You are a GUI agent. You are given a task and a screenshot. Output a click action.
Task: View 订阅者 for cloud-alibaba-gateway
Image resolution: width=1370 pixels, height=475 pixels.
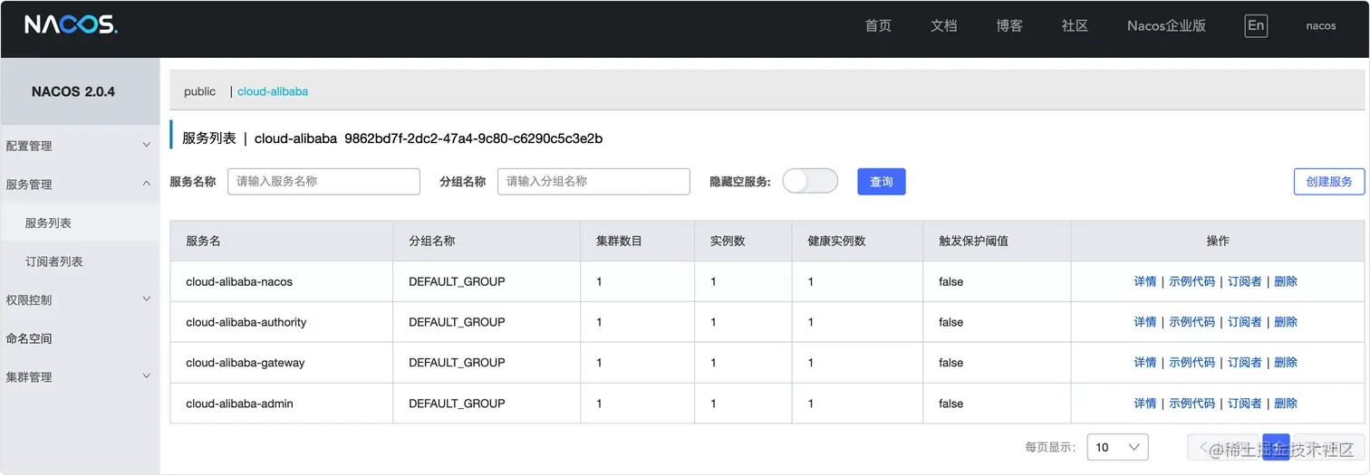point(1245,363)
